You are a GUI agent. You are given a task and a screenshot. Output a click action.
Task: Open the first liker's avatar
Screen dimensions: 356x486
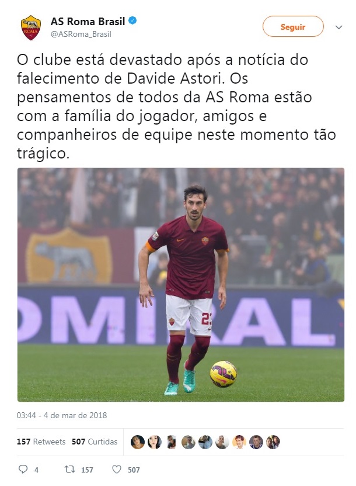(x=138, y=442)
